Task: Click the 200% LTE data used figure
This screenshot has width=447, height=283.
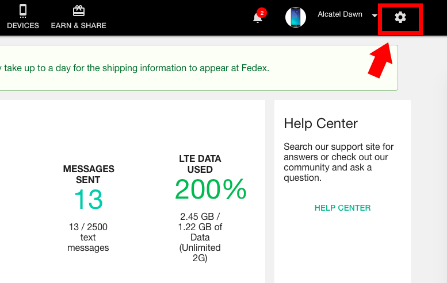Action: tap(211, 189)
